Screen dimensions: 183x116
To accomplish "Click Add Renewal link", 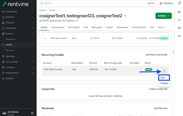I will tap(161, 108).
